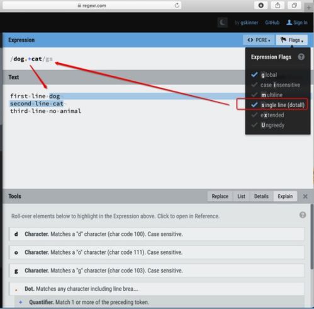Image resolution: width=314 pixels, height=309 pixels.
Task: Switch to the Details tool tab
Action: coord(261,196)
